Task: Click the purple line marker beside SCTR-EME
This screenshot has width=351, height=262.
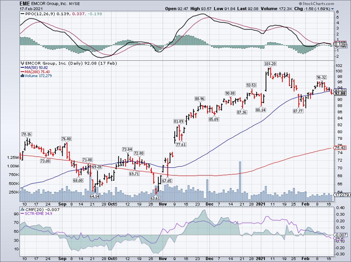Action: pos(22,213)
